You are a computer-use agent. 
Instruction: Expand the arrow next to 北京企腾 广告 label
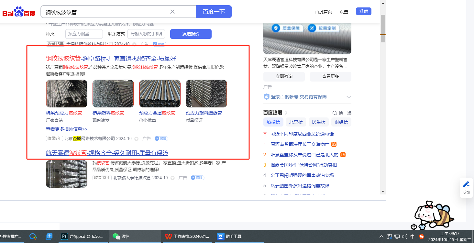(136, 139)
